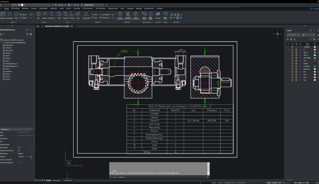The width and height of the screenshot is (319, 184).
Task: Create a sheet metal Base Flange
Action: click(144, 16)
